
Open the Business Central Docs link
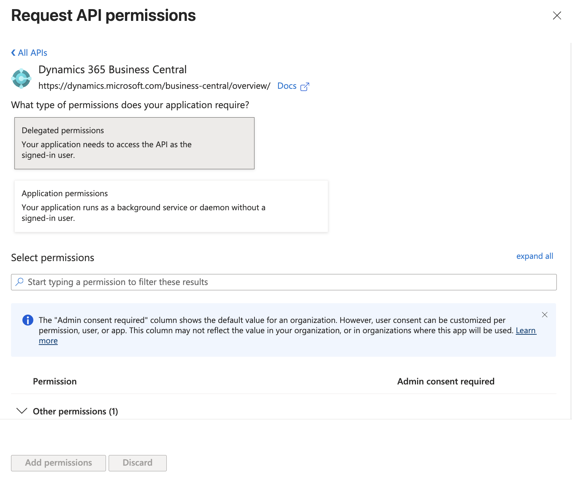(287, 86)
